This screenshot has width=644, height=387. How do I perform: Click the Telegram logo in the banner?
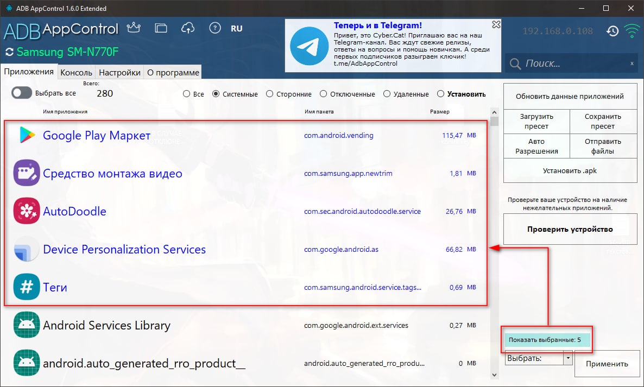pyautogui.click(x=309, y=46)
